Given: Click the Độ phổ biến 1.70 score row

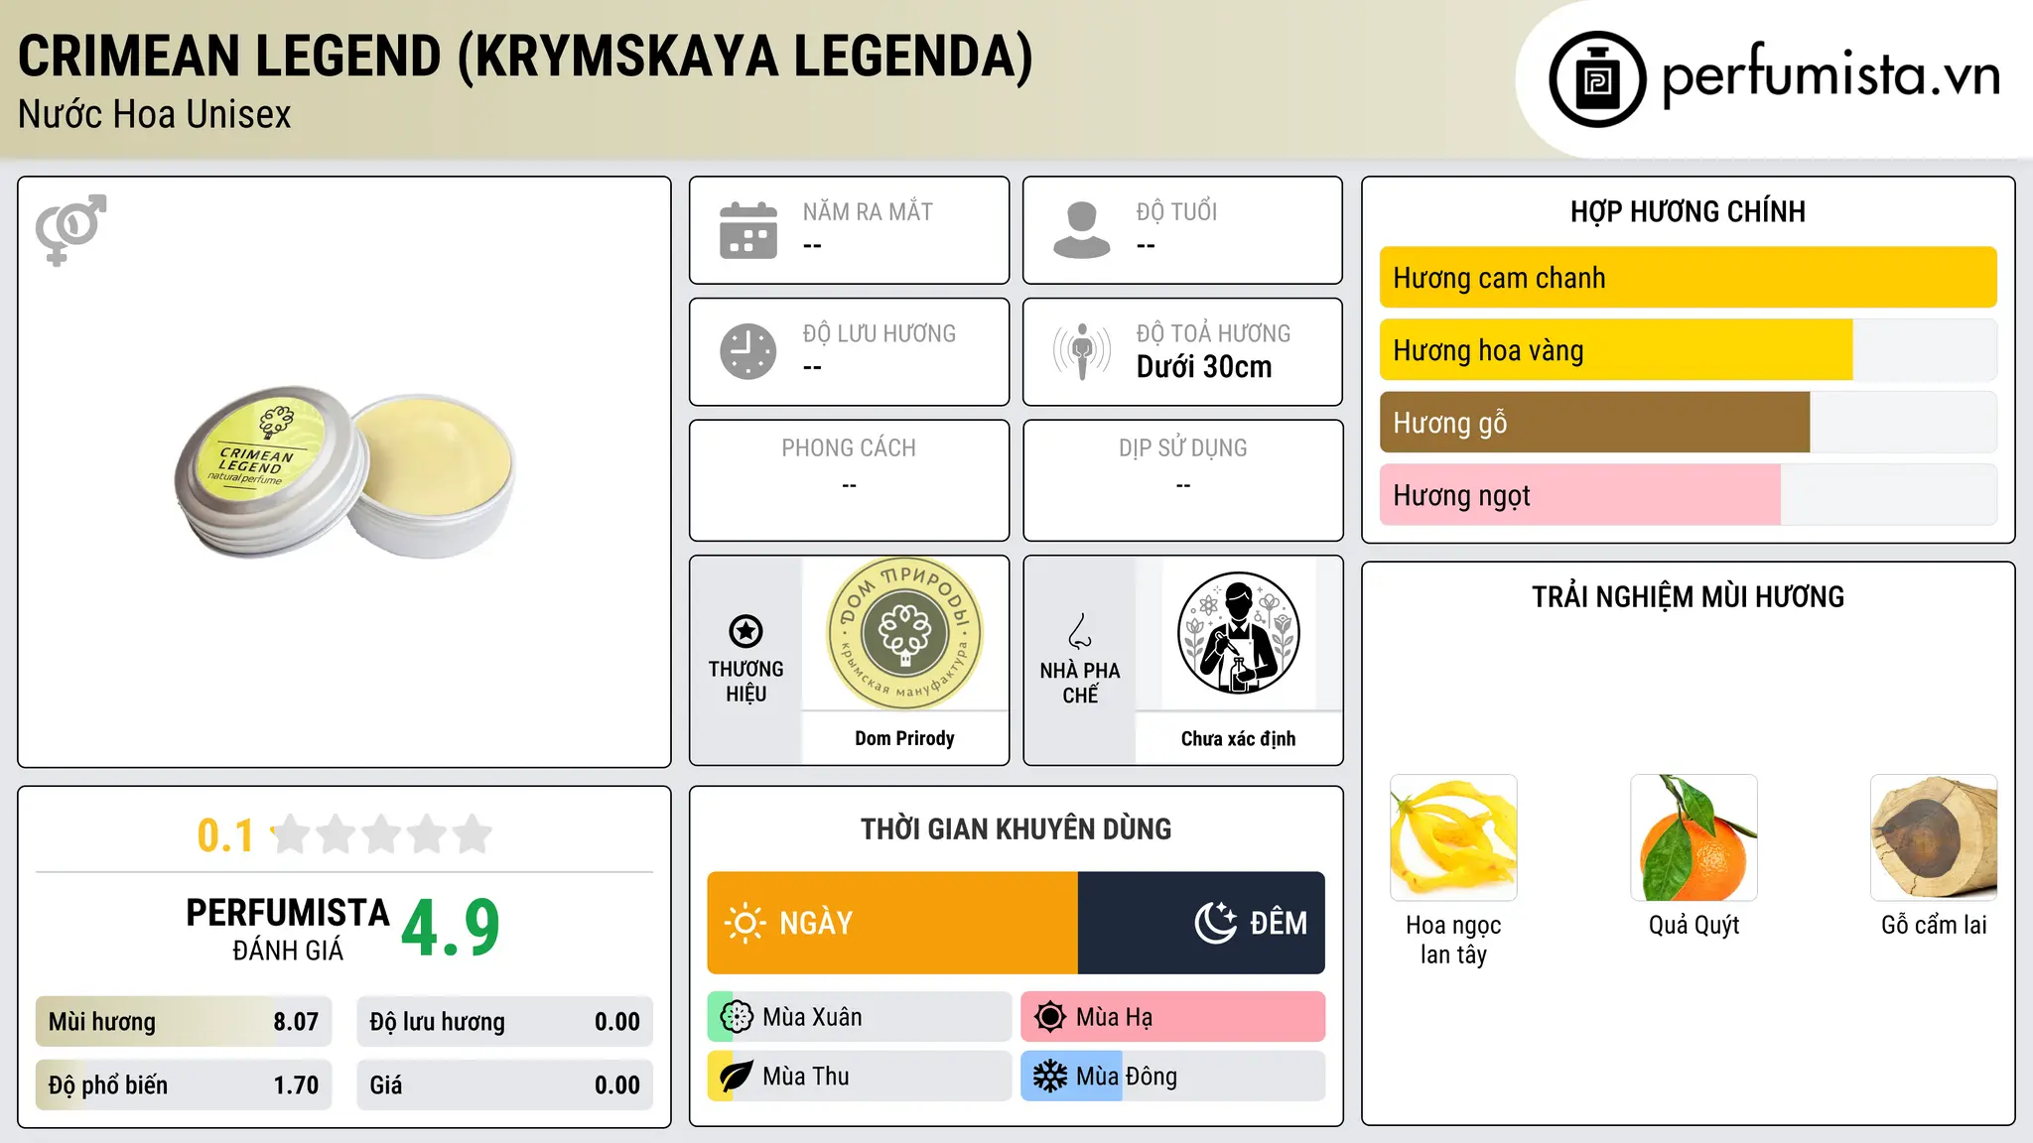Looking at the screenshot, I should pyautogui.click(x=184, y=1085).
